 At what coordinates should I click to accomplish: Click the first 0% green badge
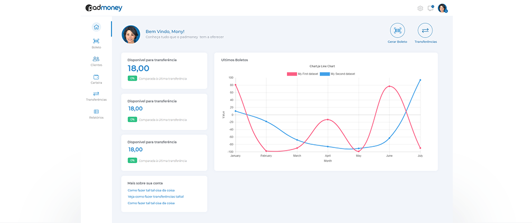click(132, 78)
